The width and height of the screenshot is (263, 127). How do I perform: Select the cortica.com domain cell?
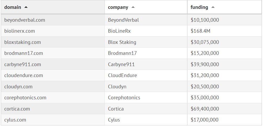tap(17, 109)
